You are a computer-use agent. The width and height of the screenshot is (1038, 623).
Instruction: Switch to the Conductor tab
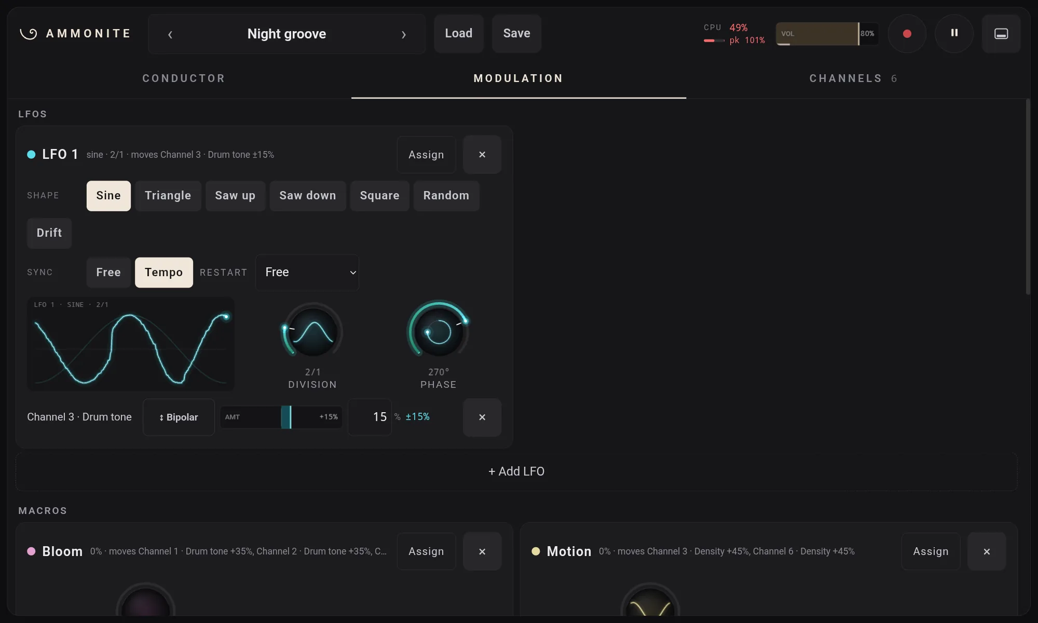pos(184,78)
